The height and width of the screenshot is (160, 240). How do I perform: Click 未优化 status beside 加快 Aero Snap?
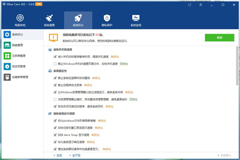tap(95, 135)
